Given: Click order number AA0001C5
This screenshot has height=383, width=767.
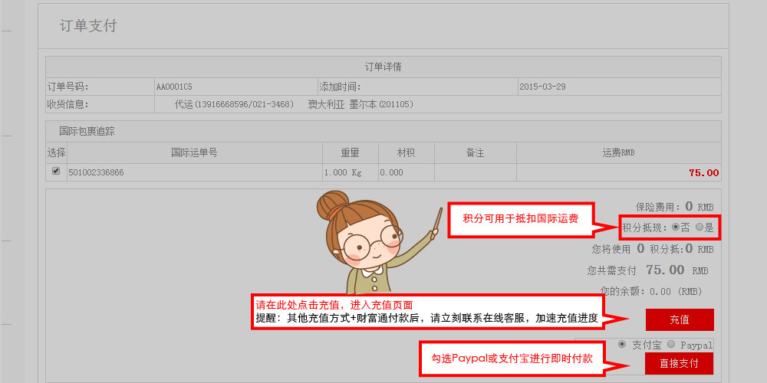Looking at the screenshot, I should point(174,87).
